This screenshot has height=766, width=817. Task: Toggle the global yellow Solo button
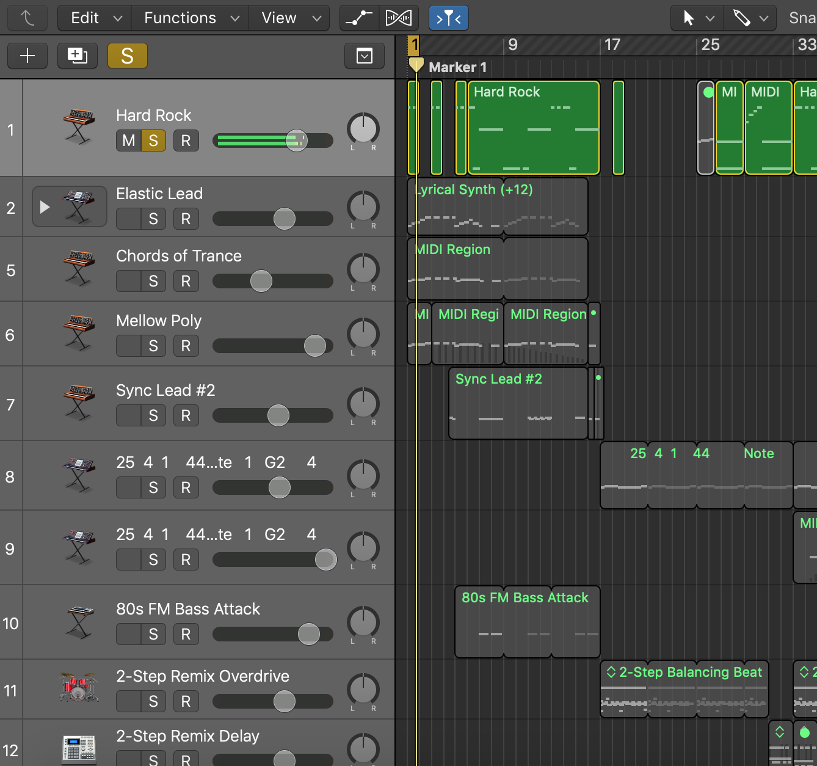[127, 56]
